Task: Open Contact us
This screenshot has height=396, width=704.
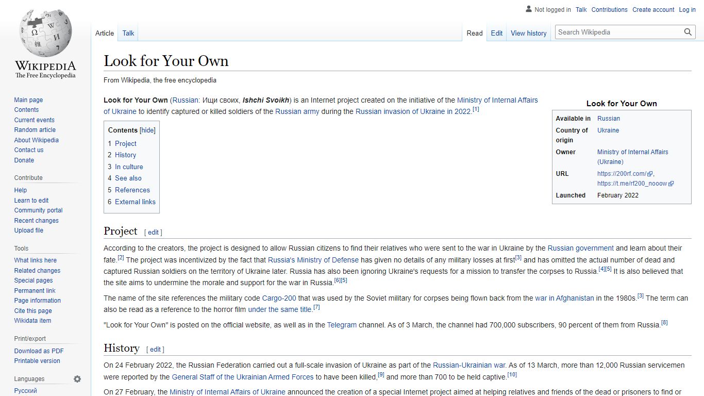Action: pyautogui.click(x=29, y=150)
